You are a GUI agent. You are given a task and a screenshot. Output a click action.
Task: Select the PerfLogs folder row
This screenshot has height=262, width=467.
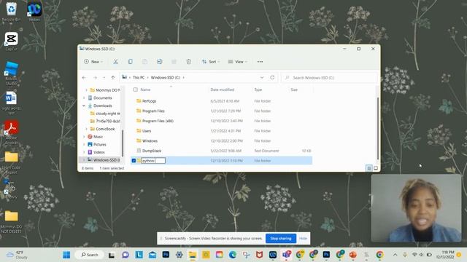(221, 101)
